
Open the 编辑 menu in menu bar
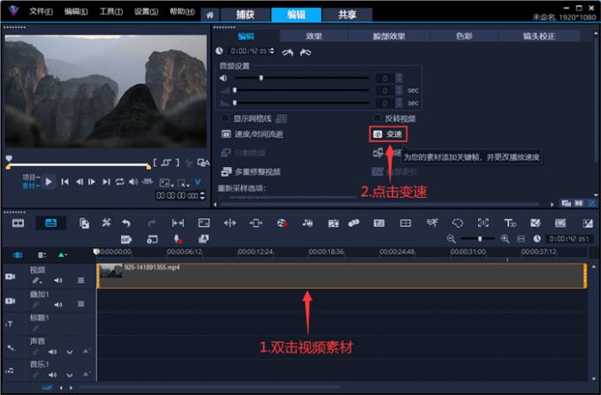(76, 11)
